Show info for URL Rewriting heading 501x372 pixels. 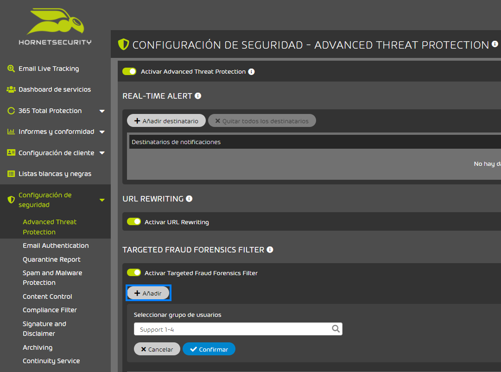point(189,199)
